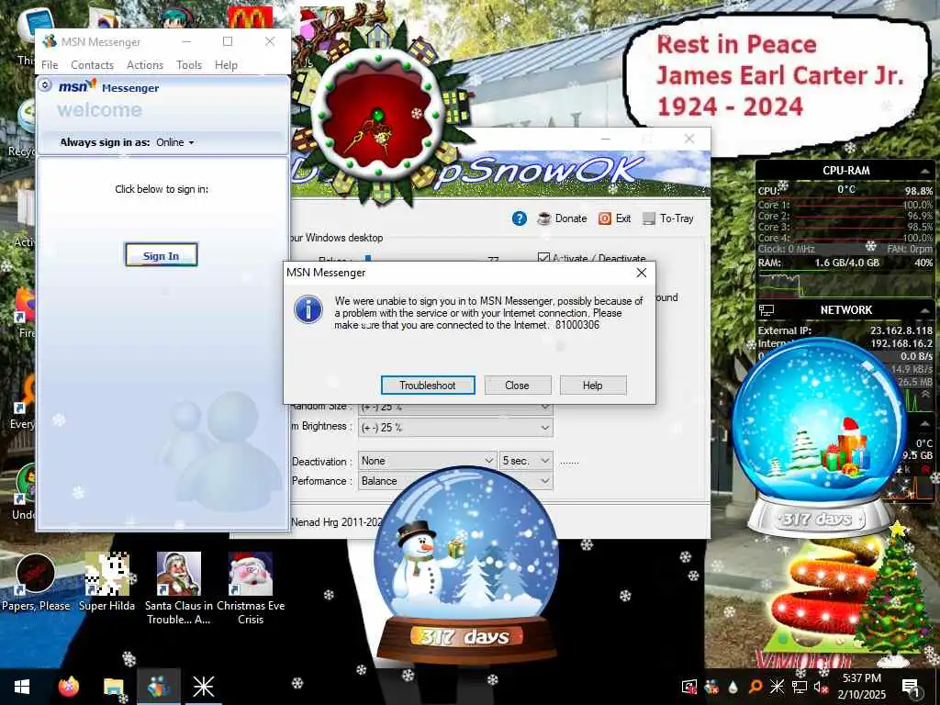This screenshot has width=940, height=705.
Task: Open the Christmas Eve Crisis shortcut
Action: (x=251, y=588)
